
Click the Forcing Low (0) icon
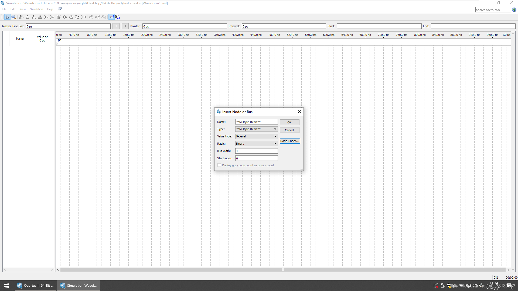(x=28, y=17)
